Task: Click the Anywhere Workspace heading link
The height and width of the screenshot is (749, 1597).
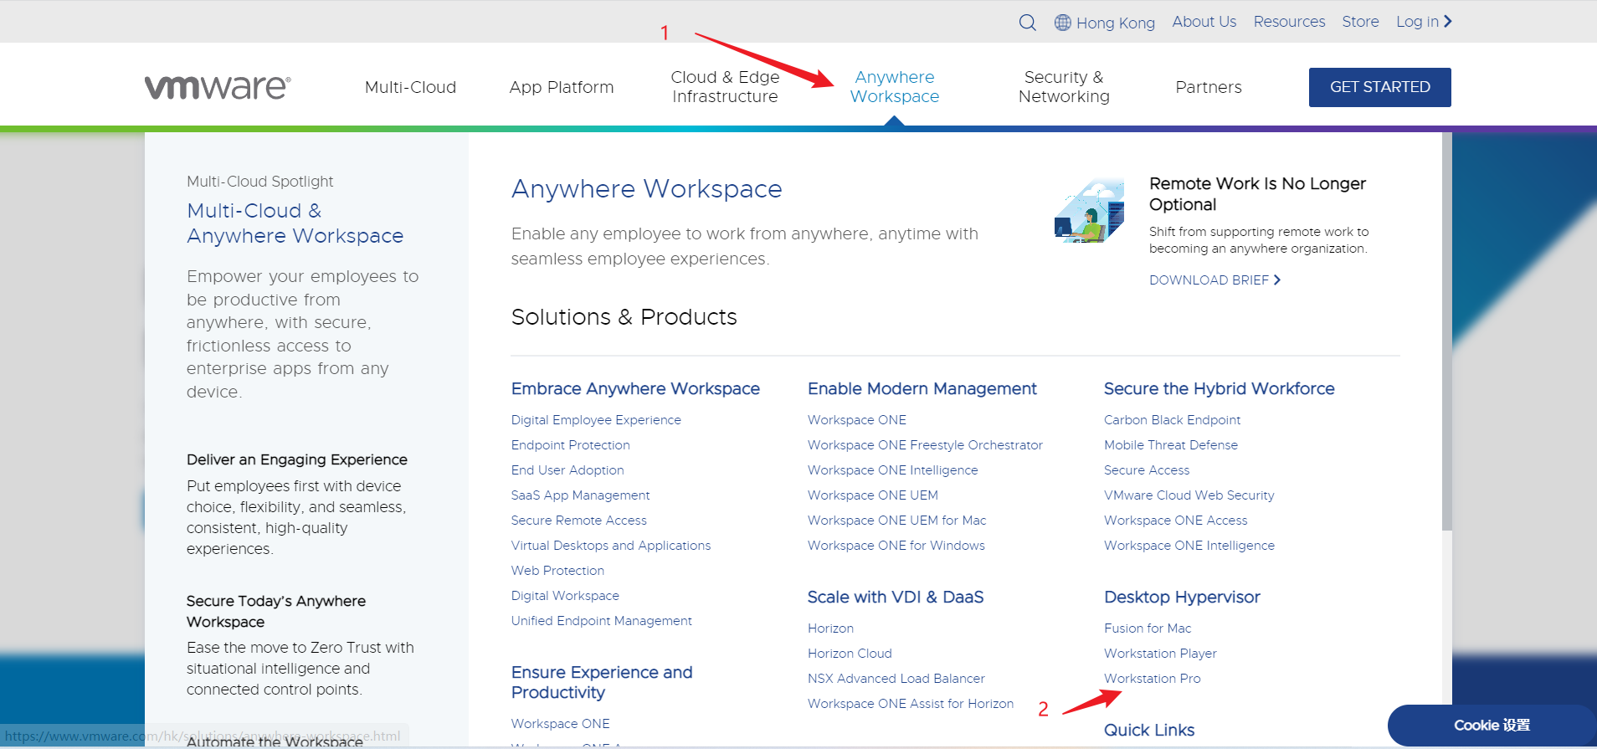Action: pos(646,189)
